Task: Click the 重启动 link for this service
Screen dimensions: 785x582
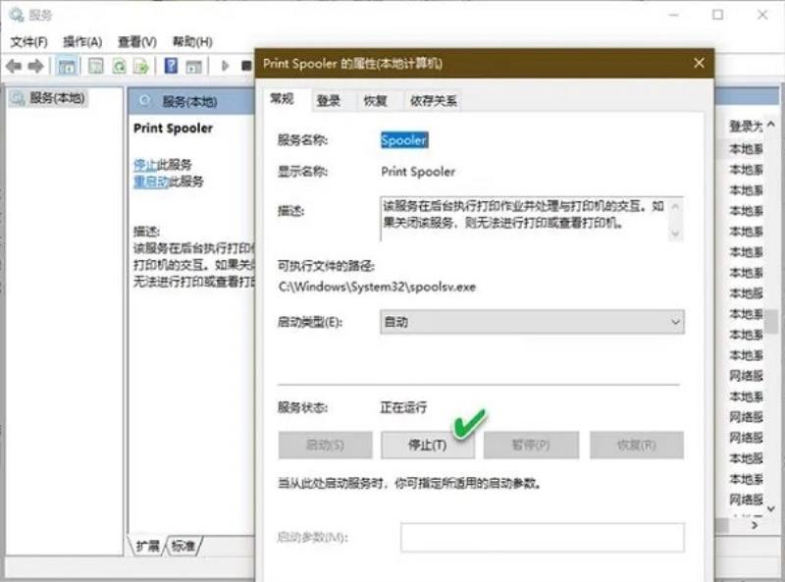Action: [151, 182]
